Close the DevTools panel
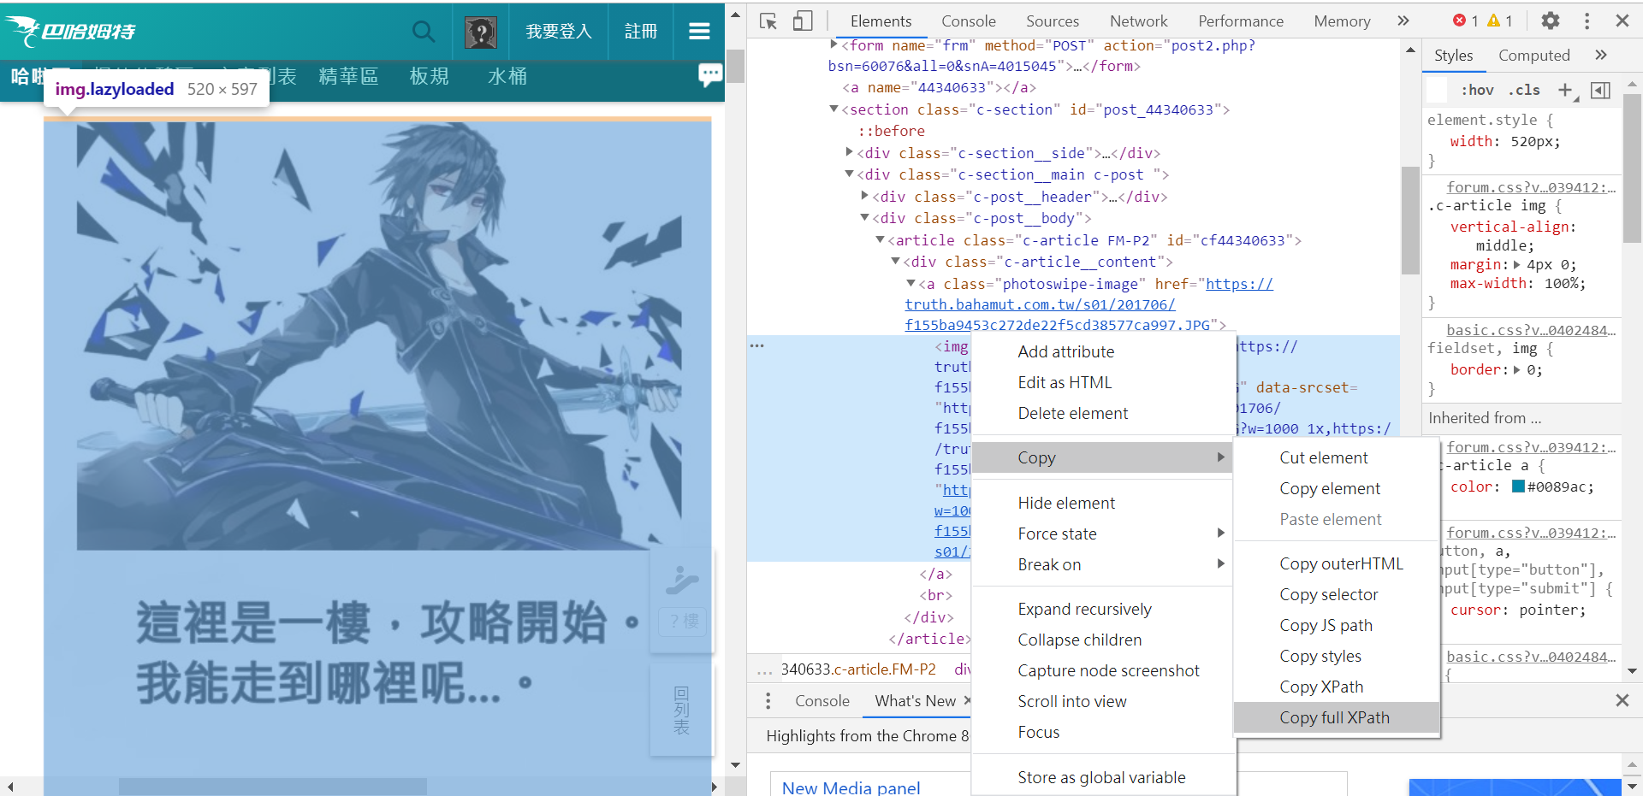 pos(1622,21)
